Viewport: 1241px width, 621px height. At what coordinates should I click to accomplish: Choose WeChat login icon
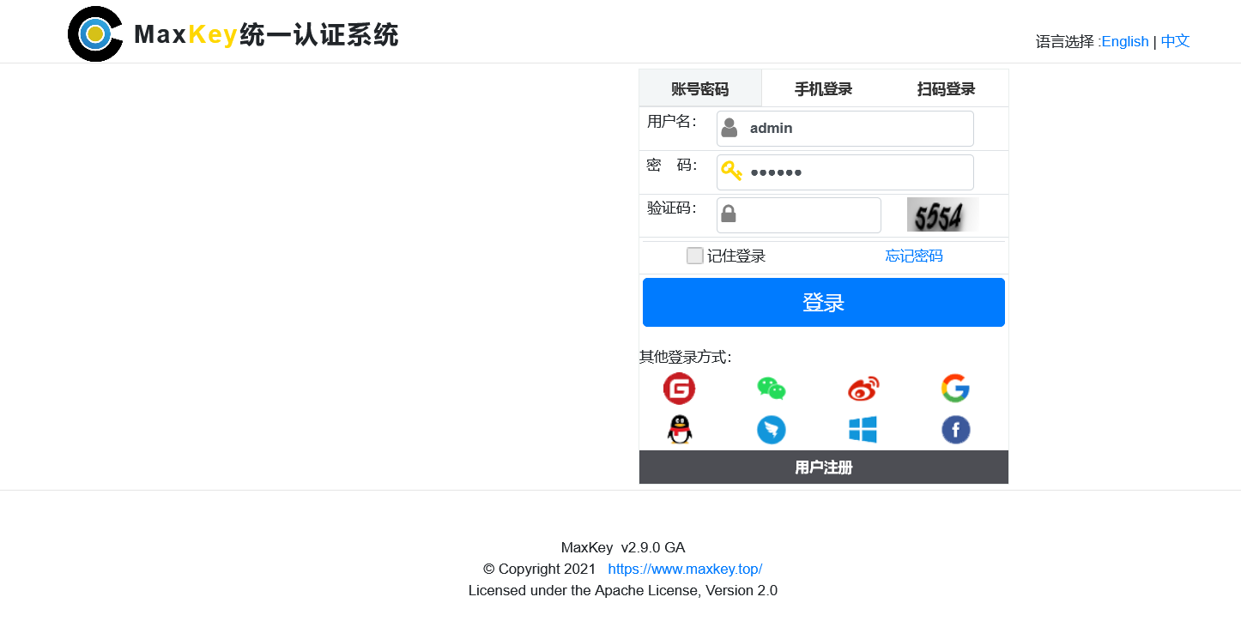(771, 389)
